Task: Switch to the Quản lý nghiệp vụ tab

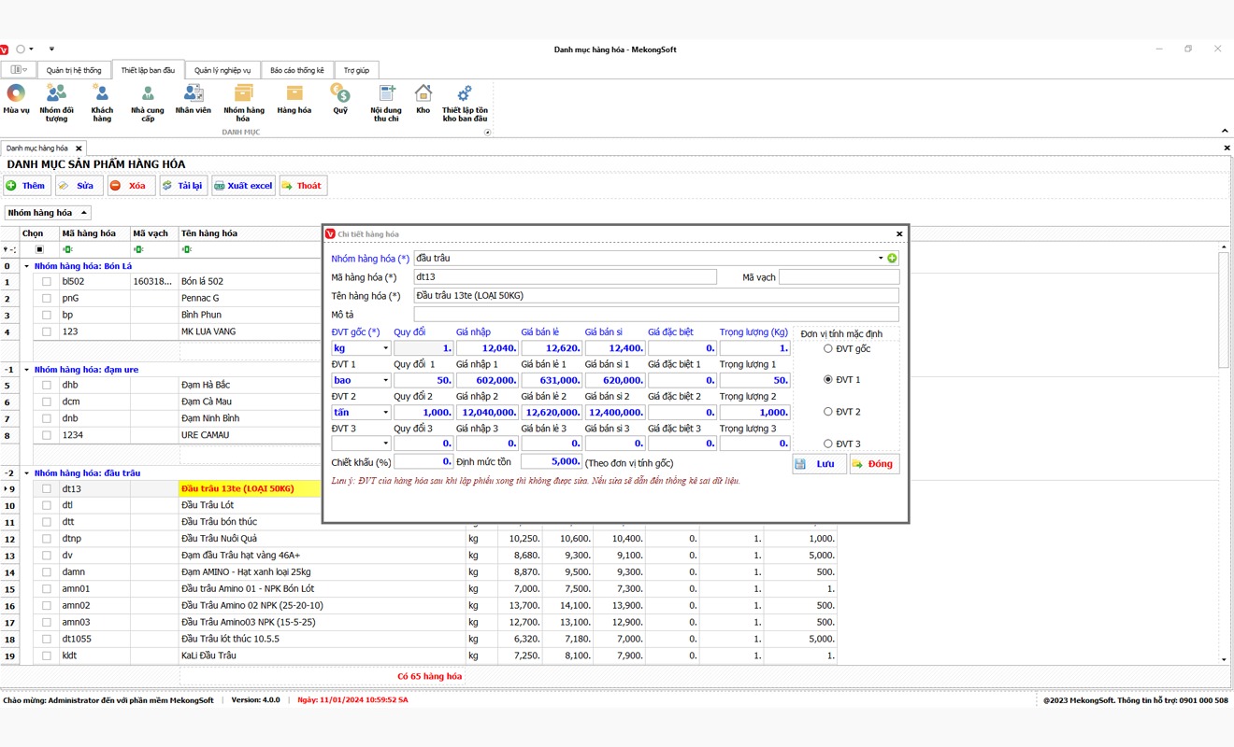Action: coord(222,70)
